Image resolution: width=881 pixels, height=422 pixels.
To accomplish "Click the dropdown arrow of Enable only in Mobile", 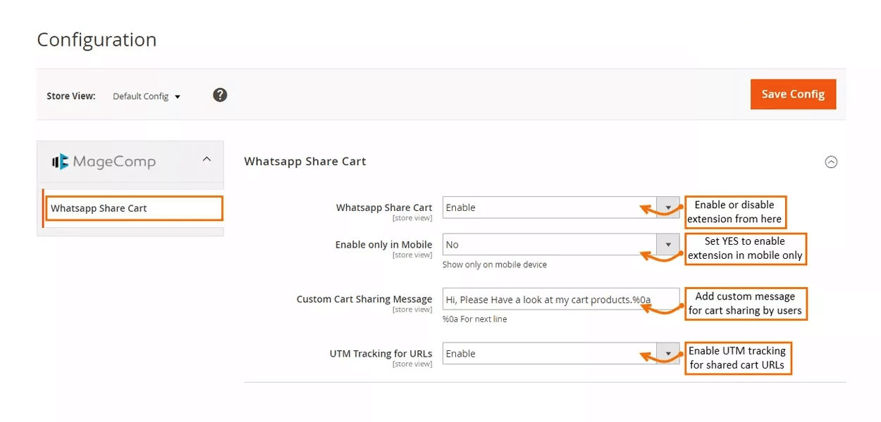I will (x=667, y=245).
